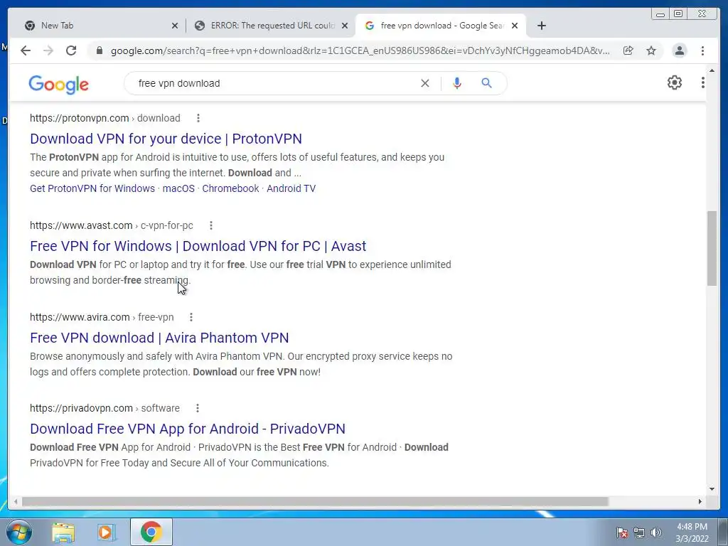Open options for Avira result
This screenshot has width=728, height=546.
click(x=191, y=317)
